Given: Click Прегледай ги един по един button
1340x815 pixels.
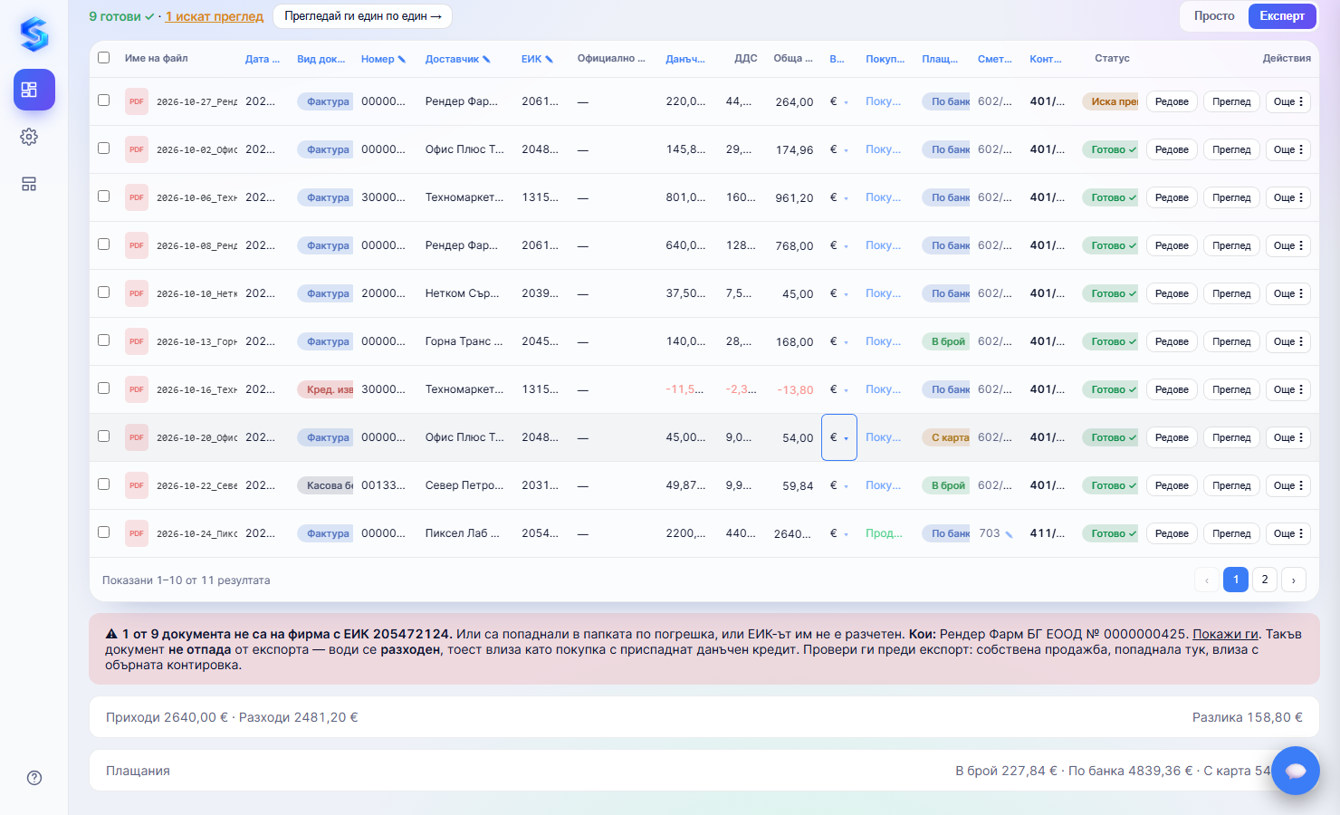Looking at the screenshot, I should pos(362,16).
